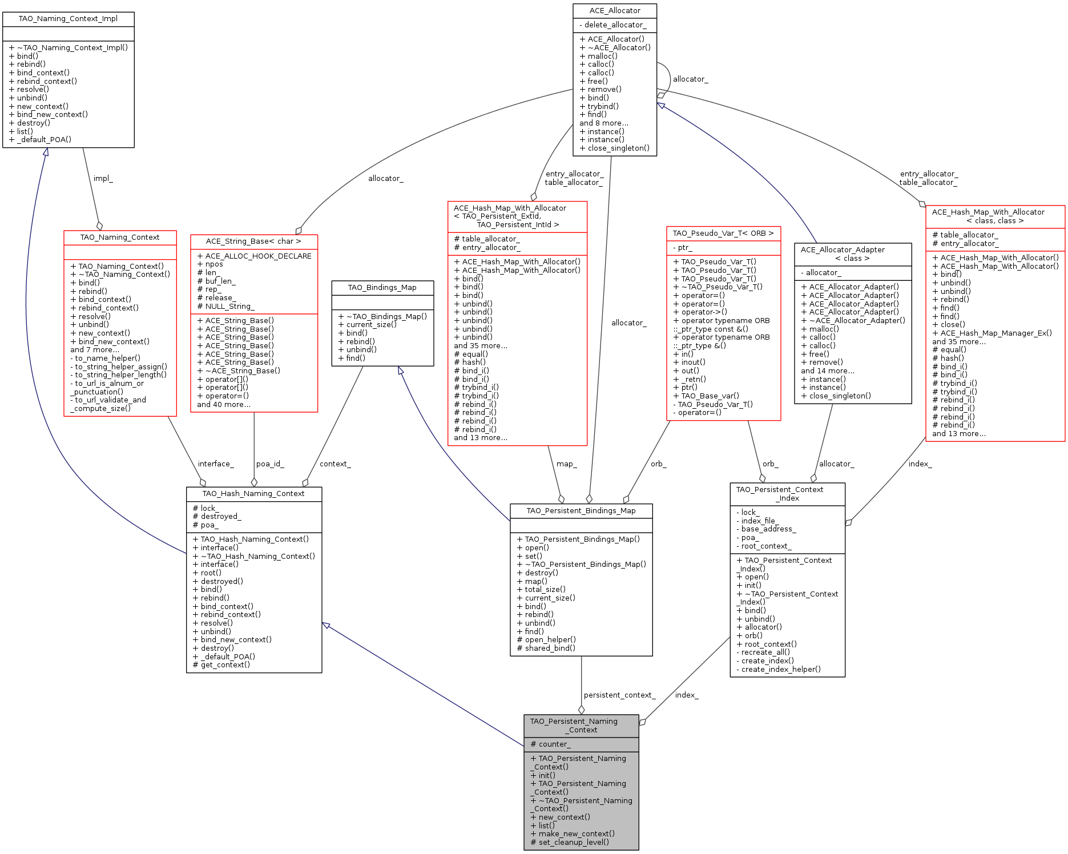Click '# get_context()' in TAO_Hash_Naming_Context
Viewport: 1068px width, 854px height.
221,665
